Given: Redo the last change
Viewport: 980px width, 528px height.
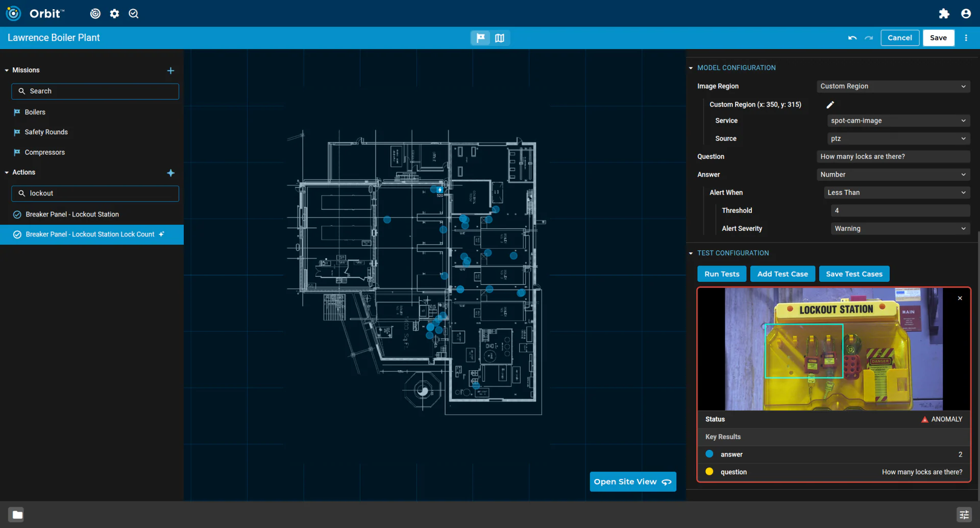Looking at the screenshot, I should click(x=869, y=38).
